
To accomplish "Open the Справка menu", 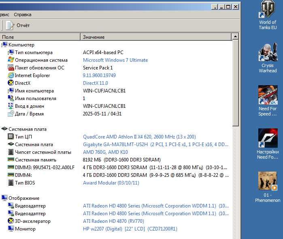I will pos(23,15).
